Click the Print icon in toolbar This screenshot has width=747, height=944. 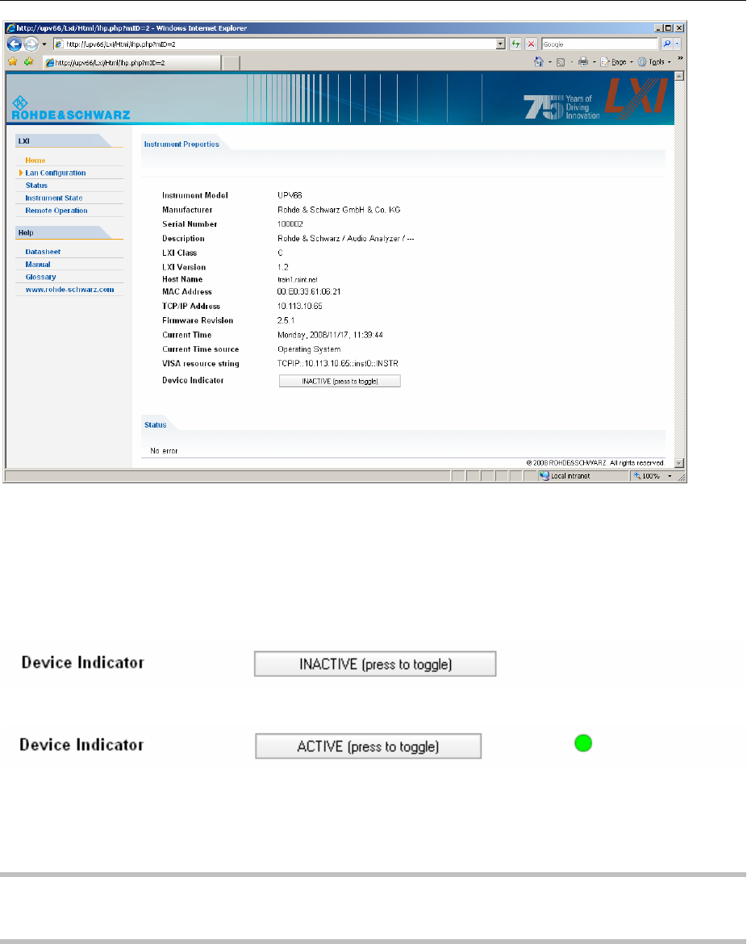coord(582,61)
